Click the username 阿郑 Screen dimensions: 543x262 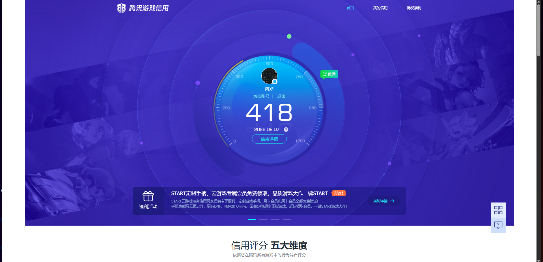tap(269, 89)
